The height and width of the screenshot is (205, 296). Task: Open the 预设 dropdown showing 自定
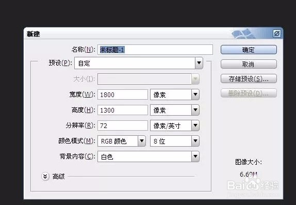[139, 63]
